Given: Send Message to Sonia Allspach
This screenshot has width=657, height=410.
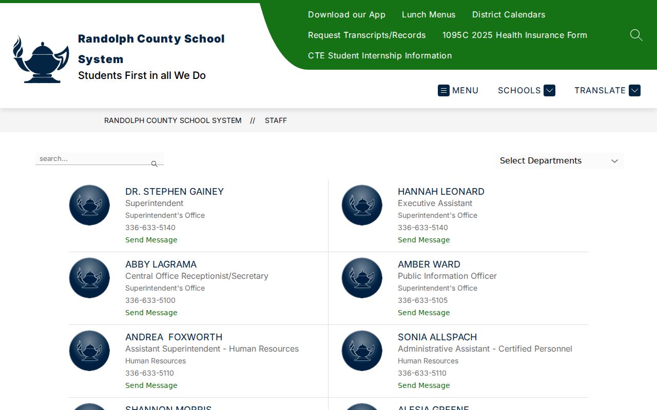Looking at the screenshot, I should 424,385.
